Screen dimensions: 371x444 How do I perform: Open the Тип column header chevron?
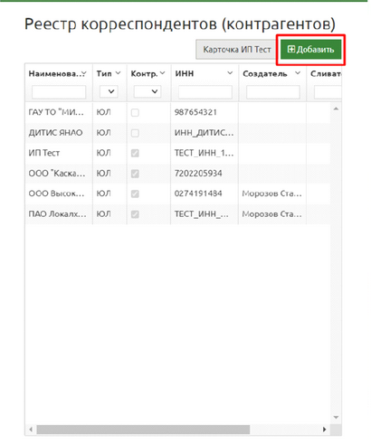(x=118, y=73)
